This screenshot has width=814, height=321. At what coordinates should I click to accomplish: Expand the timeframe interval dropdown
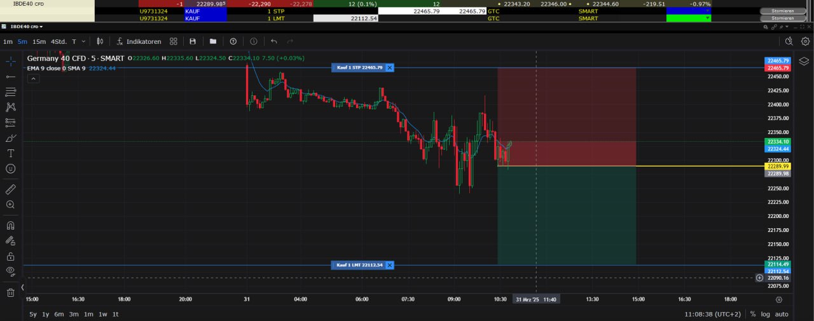click(x=85, y=41)
